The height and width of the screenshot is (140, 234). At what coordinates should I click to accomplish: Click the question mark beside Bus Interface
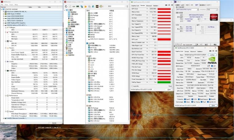(x=216, y=71)
